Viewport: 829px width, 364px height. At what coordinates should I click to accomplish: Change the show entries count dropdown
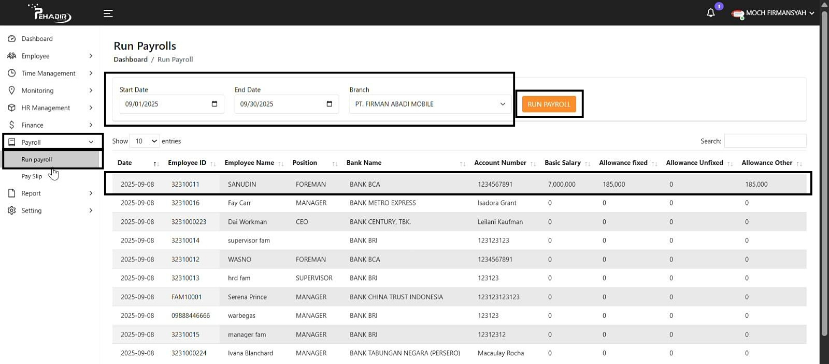[x=145, y=141]
